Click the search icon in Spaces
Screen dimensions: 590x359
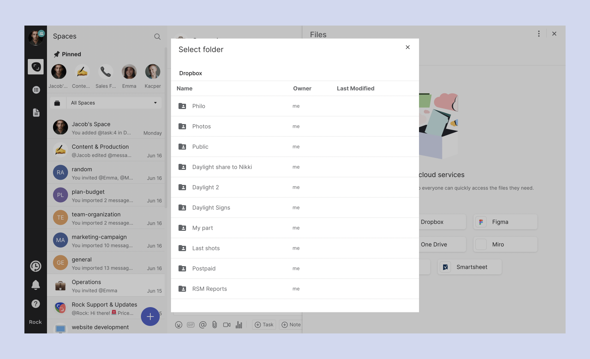tap(157, 36)
